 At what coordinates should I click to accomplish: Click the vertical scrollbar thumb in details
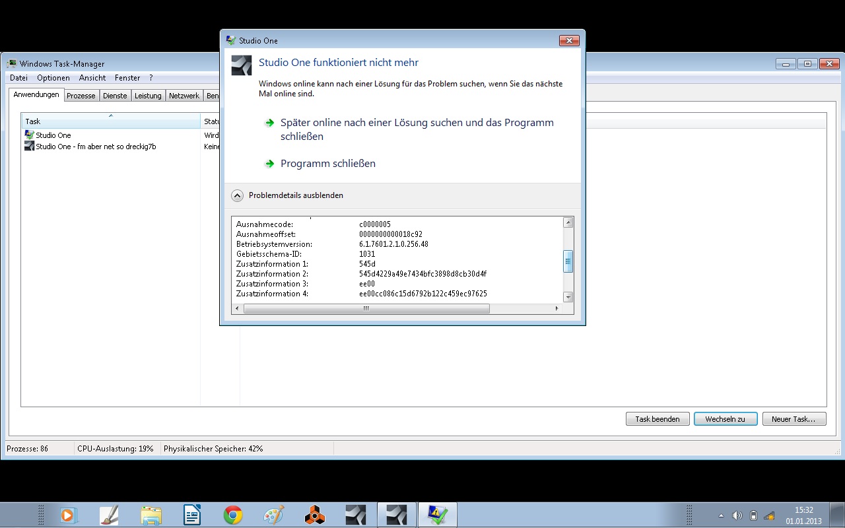568,261
